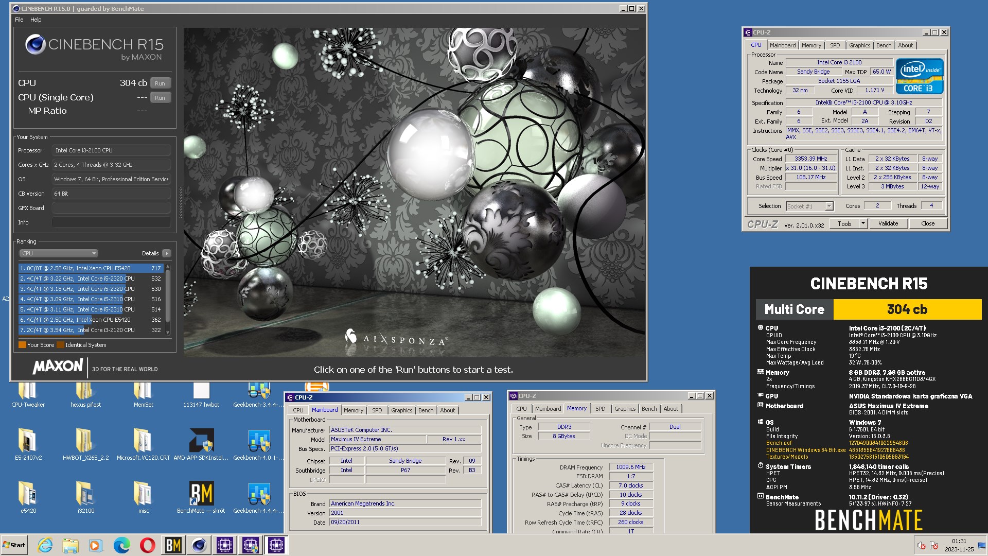The image size is (988, 556).
Task: Click Validate in CPU-Z window
Action: (888, 223)
